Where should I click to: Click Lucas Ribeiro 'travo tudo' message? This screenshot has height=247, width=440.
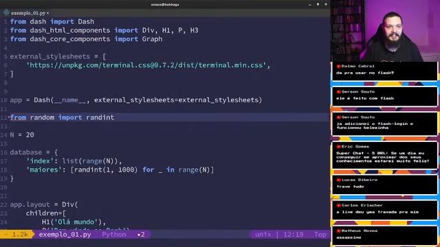tap(385, 185)
